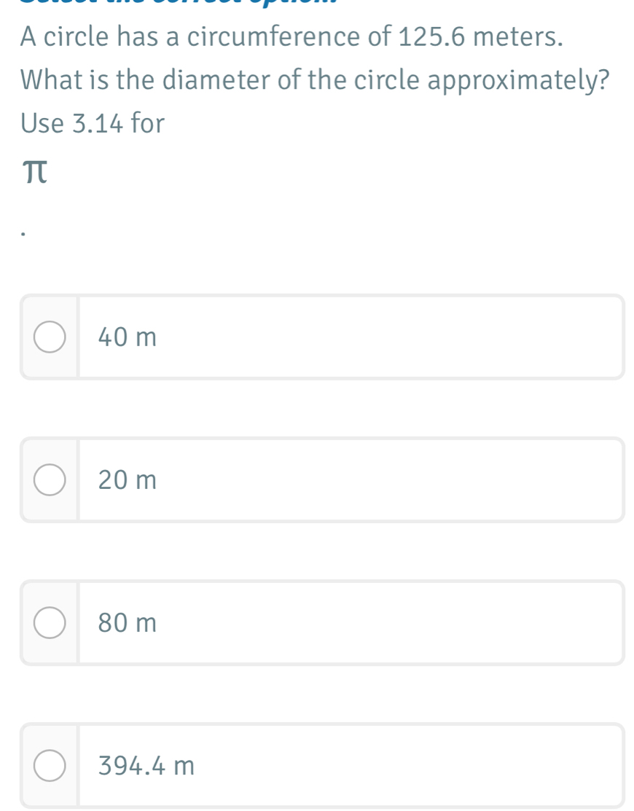Click the lone period below the pi symbol
This screenshot has width=634, height=811.
click(x=23, y=235)
